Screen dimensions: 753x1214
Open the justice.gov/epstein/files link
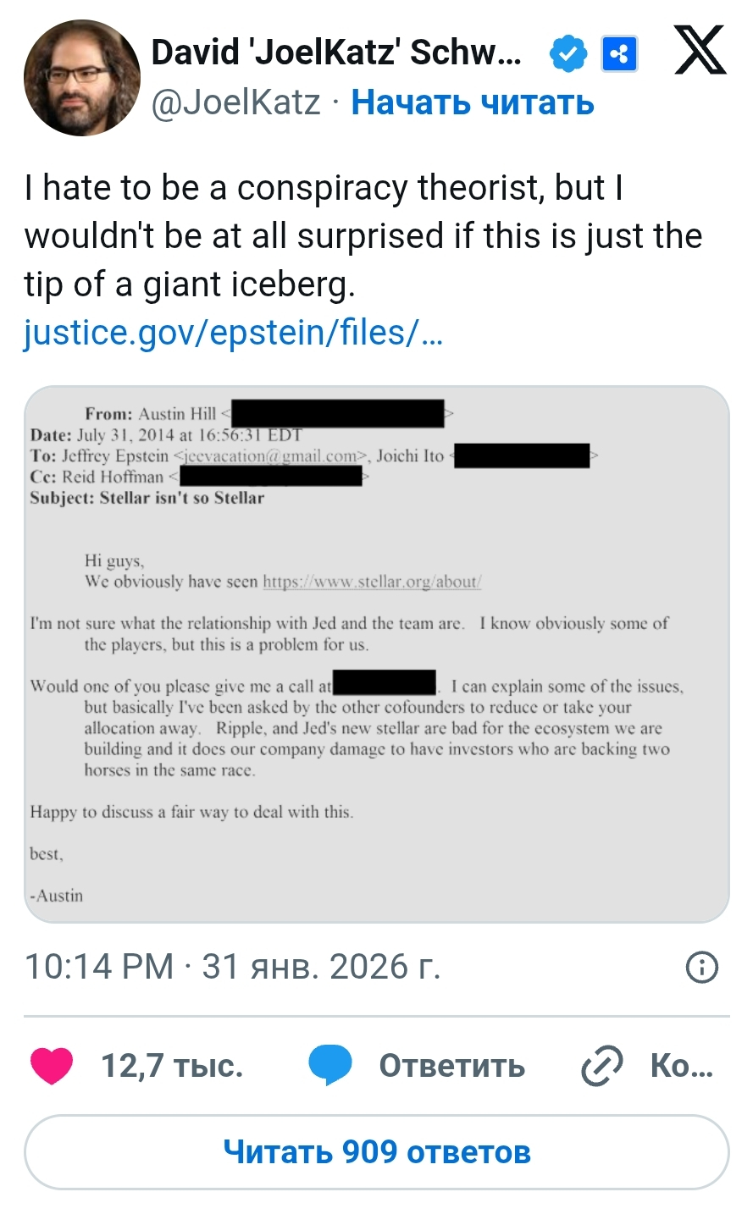coord(233,333)
